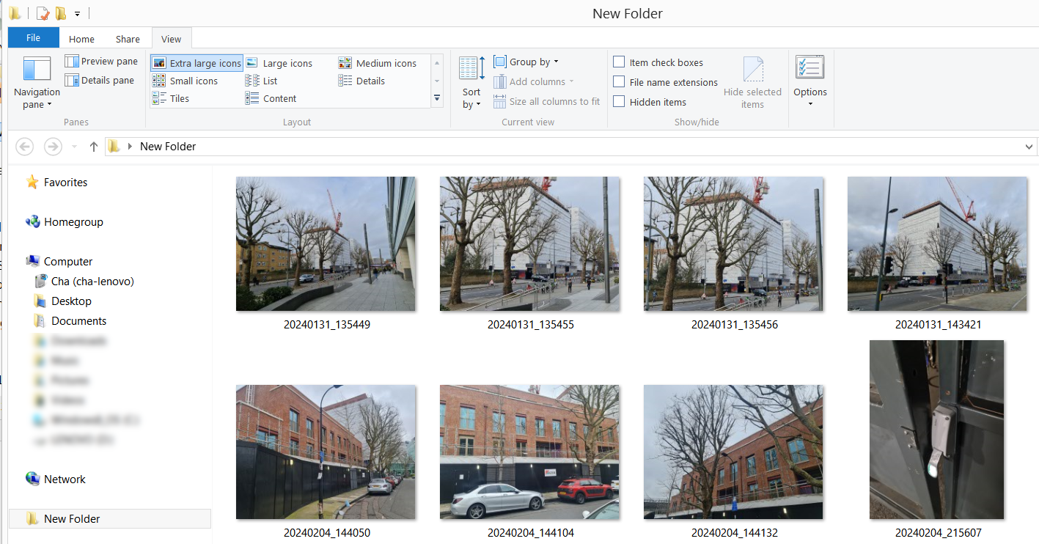This screenshot has height=544, width=1039.
Task: Click the 20240204_144132 file name
Action: tap(735, 533)
